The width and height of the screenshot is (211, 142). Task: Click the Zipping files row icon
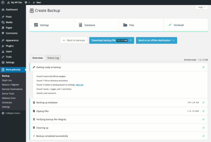coord(34,111)
